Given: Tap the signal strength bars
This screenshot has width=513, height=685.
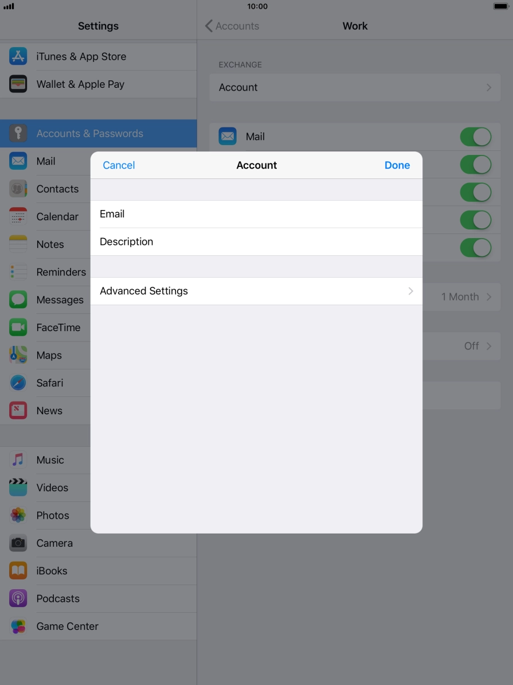Looking at the screenshot, I should (9, 6).
